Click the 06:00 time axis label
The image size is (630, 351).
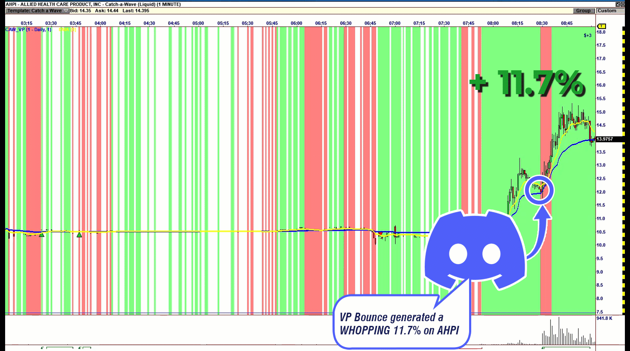click(x=297, y=23)
